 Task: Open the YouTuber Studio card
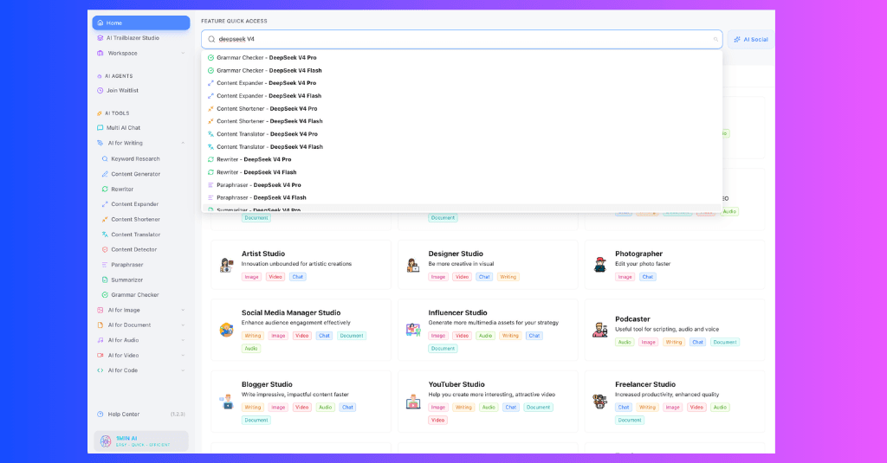coord(488,402)
